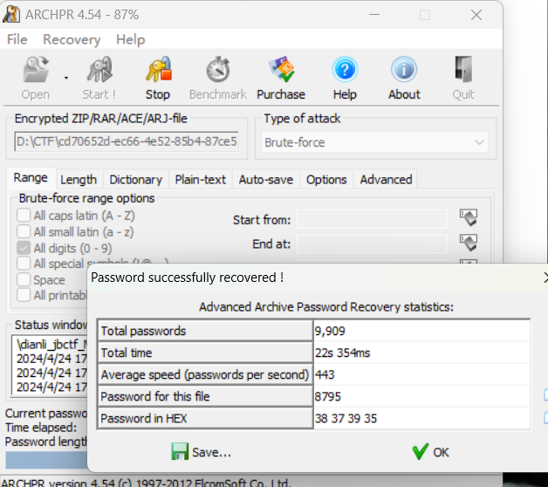Toggle All caps latin (A - Z) checkbox
Viewport: 548px width, 487px height.
24,216
